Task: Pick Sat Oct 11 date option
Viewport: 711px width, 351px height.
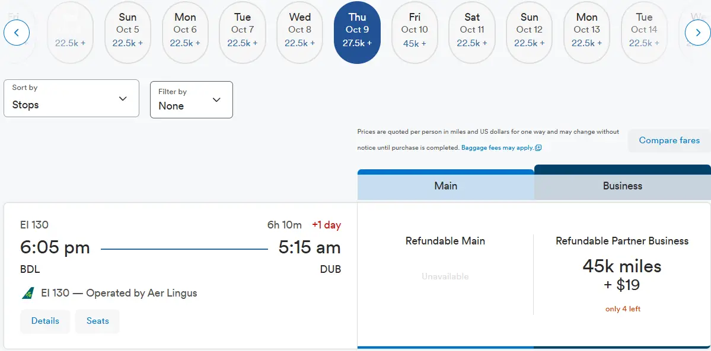Action: coord(472,32)
